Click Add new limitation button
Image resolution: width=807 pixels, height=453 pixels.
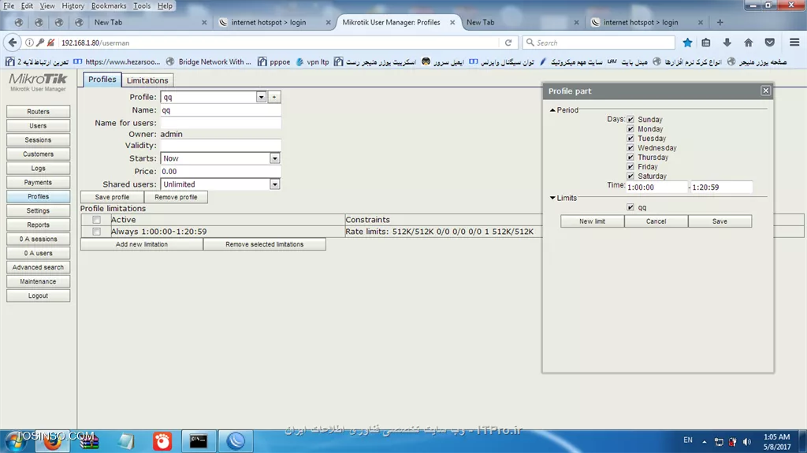click(142, 244)
